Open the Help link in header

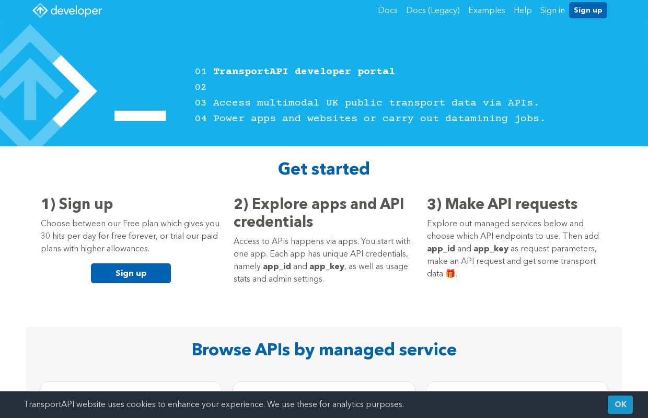523,10
